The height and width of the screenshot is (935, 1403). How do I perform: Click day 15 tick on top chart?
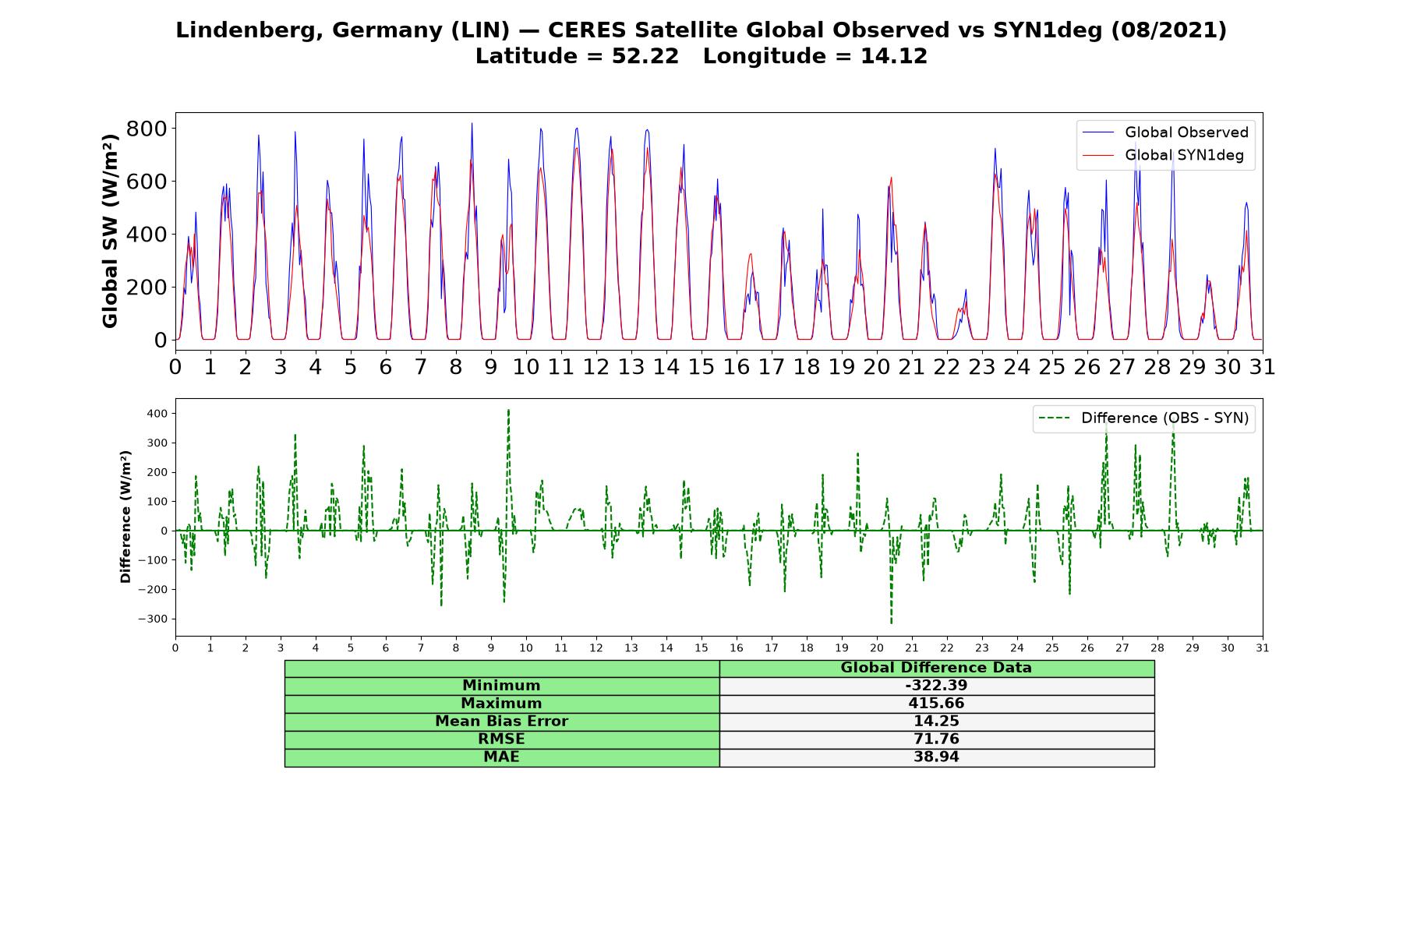701,367
